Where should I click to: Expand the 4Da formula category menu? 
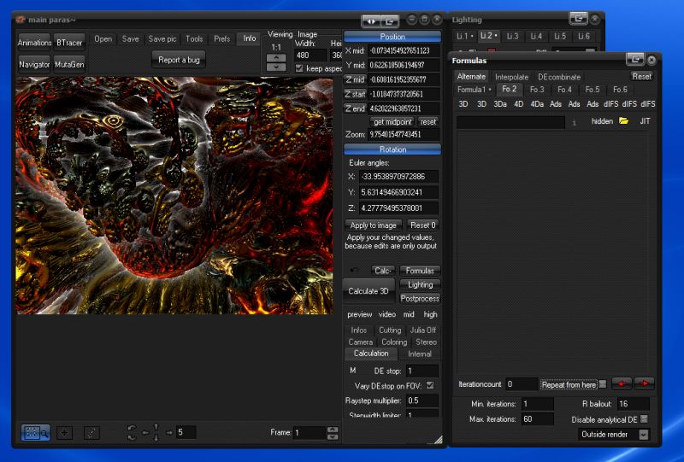pos(537,103)
